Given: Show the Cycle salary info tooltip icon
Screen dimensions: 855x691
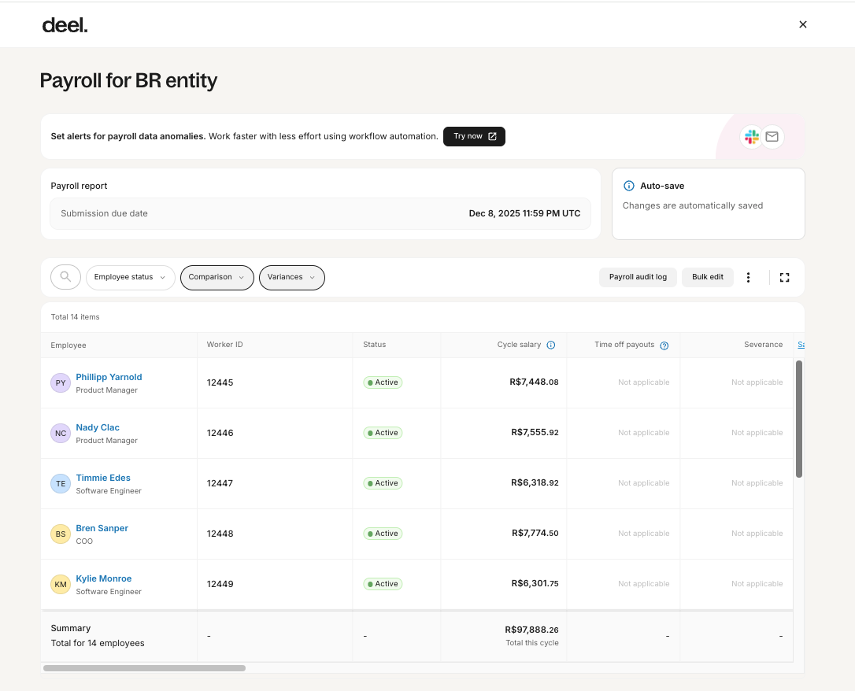Looking at the screenshot, I should (x=551, y=345).
